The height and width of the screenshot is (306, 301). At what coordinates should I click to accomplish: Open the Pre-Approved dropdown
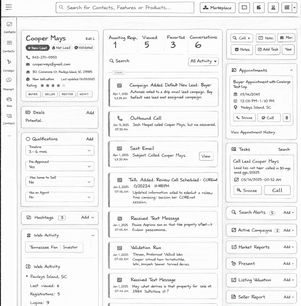60,166
